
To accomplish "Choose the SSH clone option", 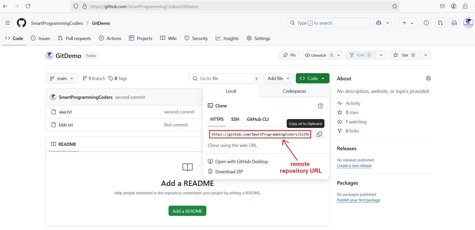I will click(235, 119).
